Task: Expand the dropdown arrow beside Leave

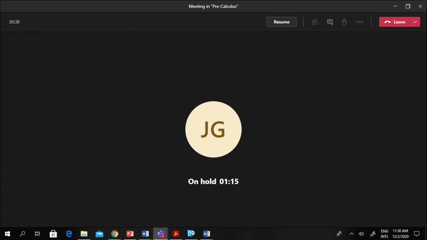Action: click(415, 22)
